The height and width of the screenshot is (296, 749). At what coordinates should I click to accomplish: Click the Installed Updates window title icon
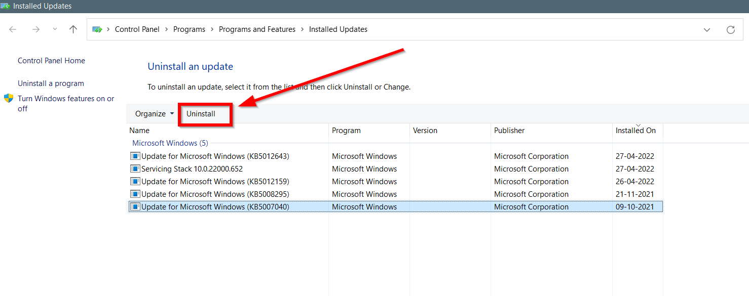point(5,6)
